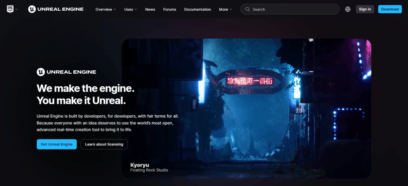Click the blue Download button
The height and width of the screenshot is (186, 408).
pyautogui.click(x=390, y=9)
